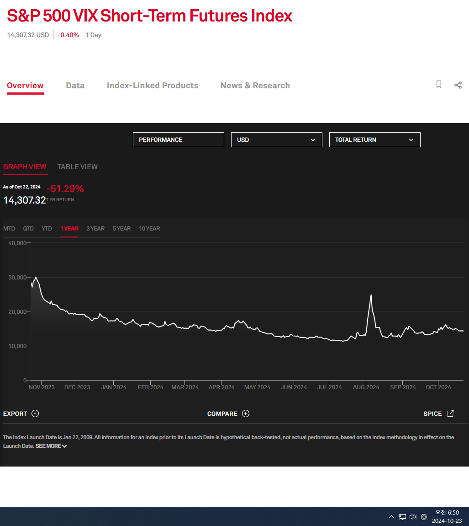The image size is (469, 526).
Task: Click the -0.40% daily change value
Action: coord(69,35)
